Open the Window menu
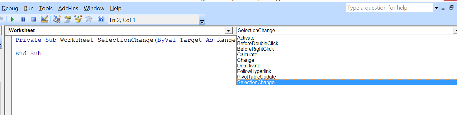This screenshot has width=457, height=115. [x=94, y=8]
